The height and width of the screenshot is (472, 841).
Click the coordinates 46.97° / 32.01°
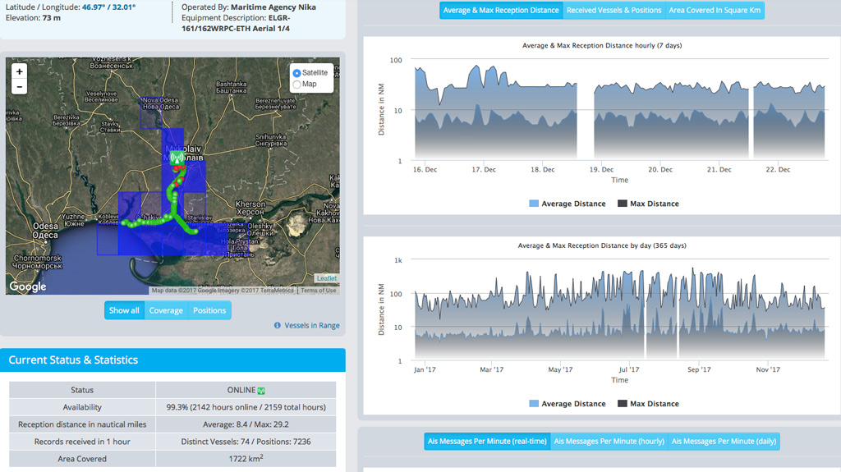coord(109,7)
